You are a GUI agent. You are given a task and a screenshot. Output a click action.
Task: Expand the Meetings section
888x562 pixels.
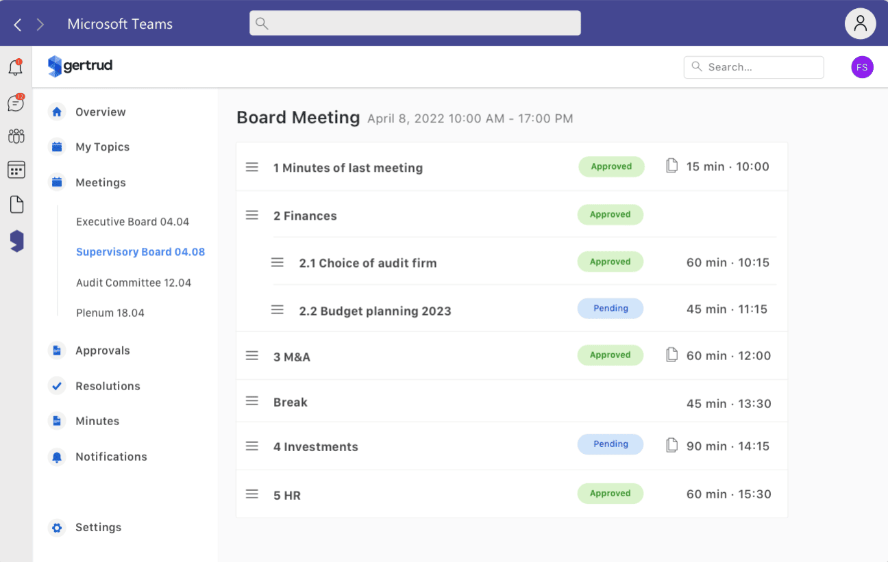click(x=100, y=183)
